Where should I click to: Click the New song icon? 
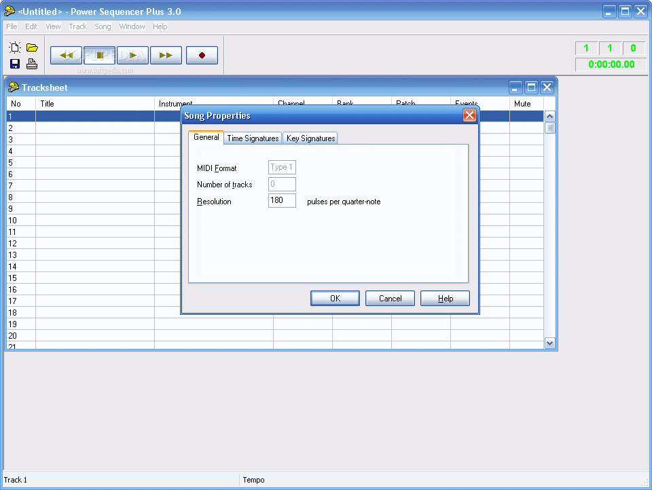[15, 48]
